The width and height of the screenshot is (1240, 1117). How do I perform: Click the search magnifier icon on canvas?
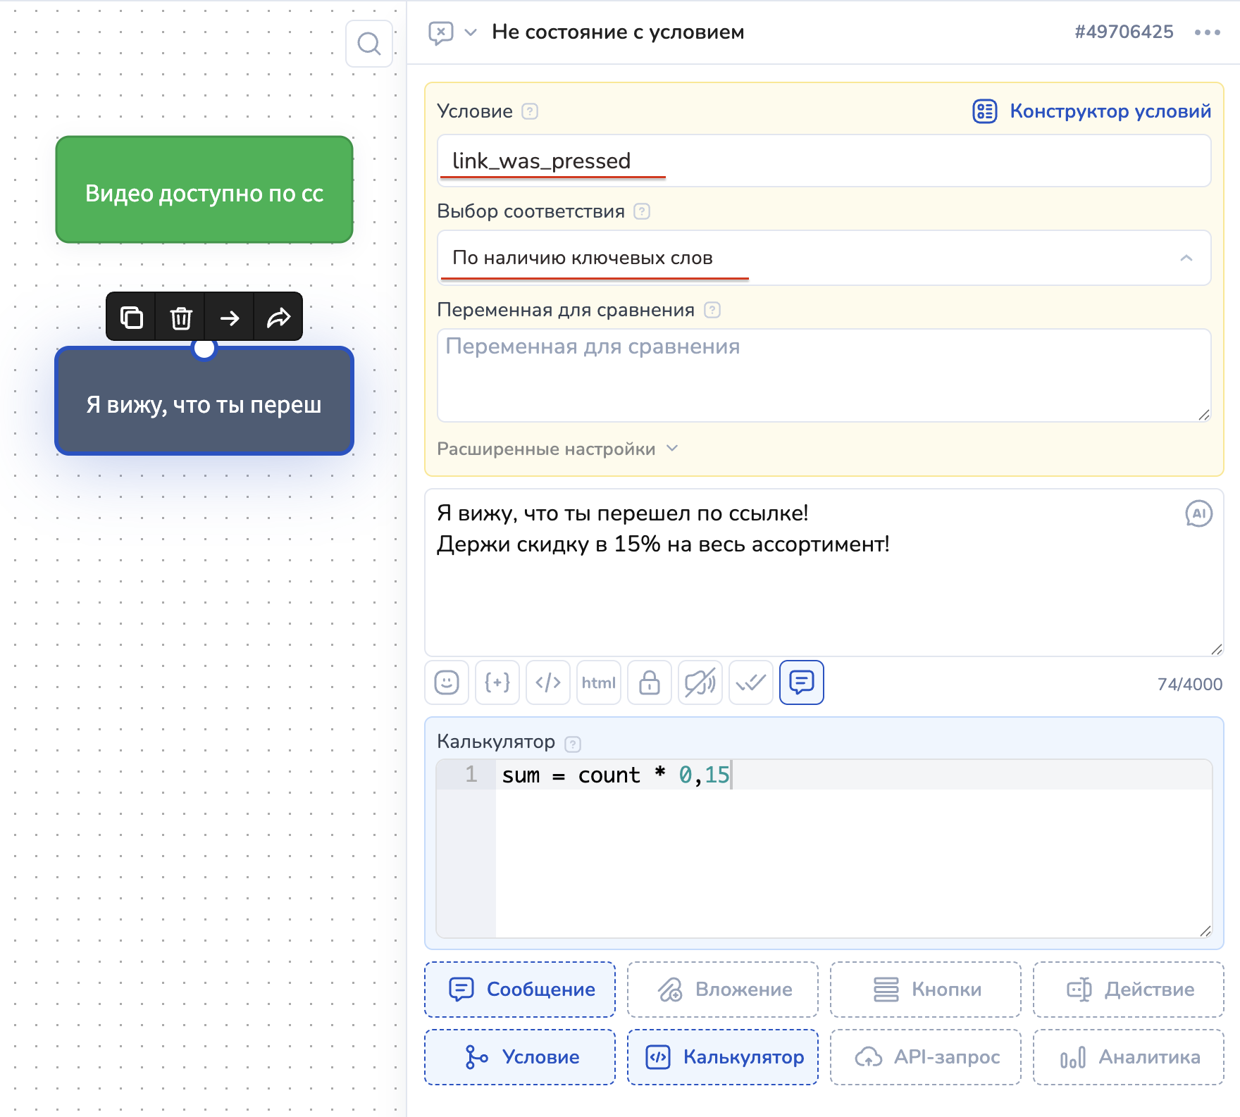[x=368, y=44]
